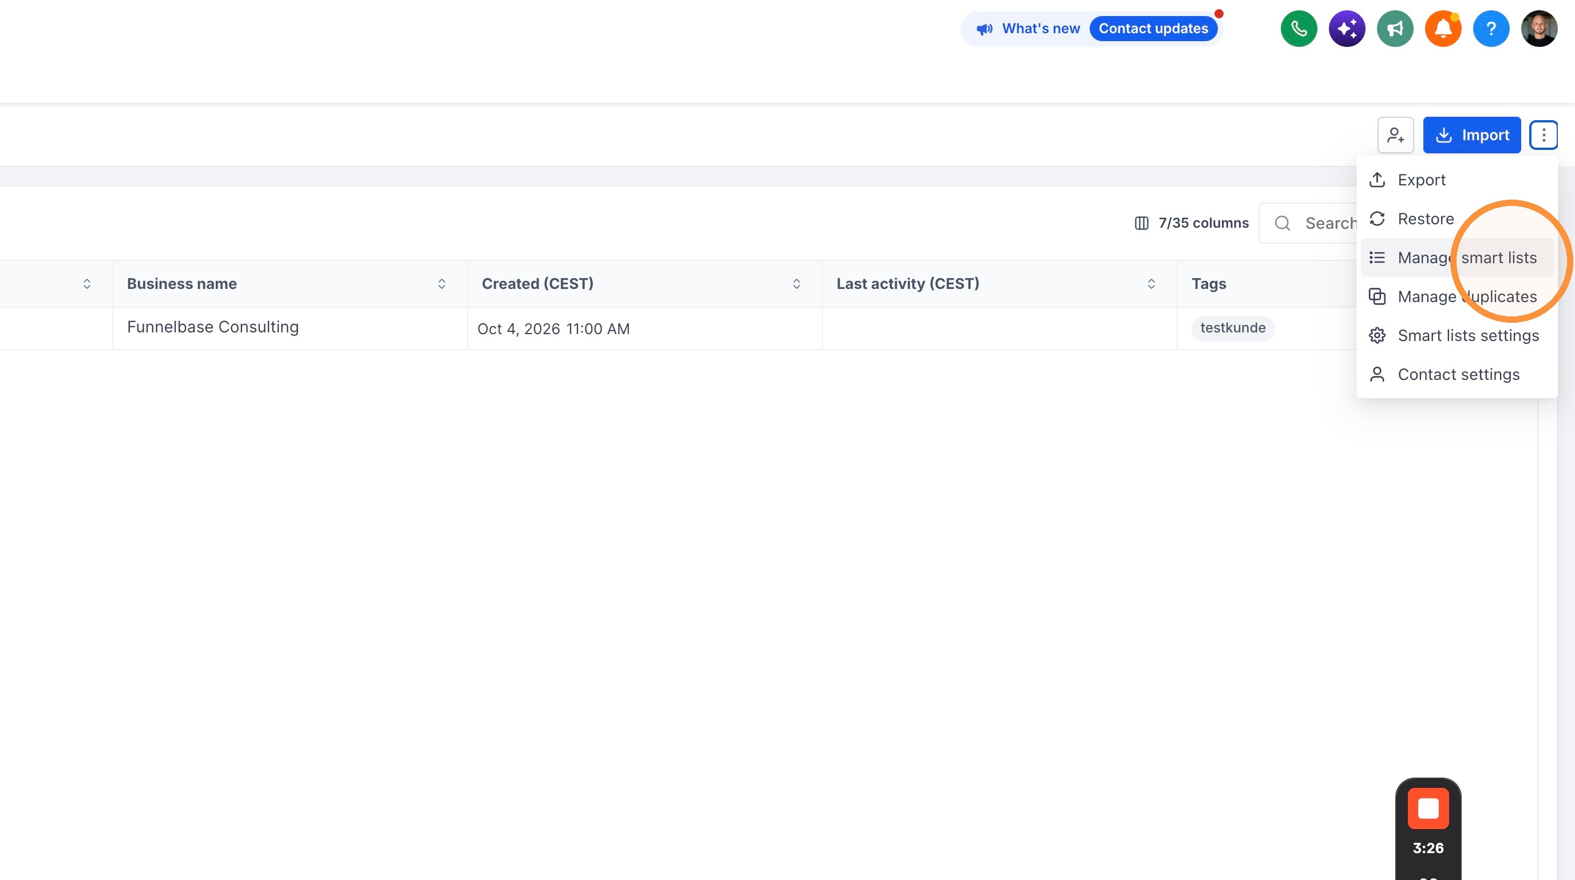Click the What's new megaphone link
The image size is (1575, 880).
tap(1028, 29)
